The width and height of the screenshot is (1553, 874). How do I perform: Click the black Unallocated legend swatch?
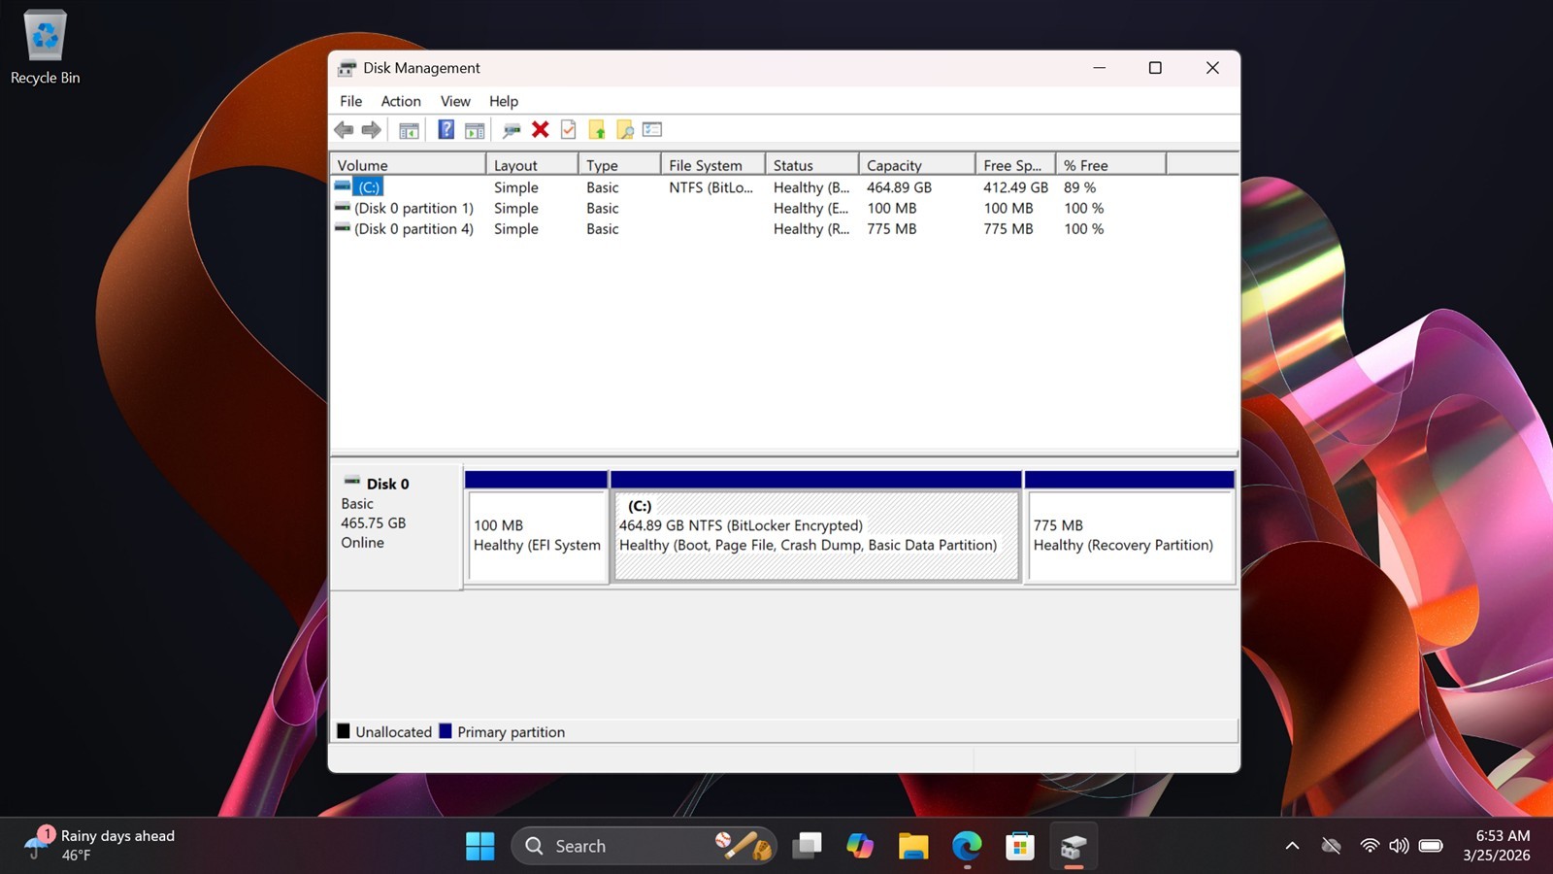(x=344, y=731)
